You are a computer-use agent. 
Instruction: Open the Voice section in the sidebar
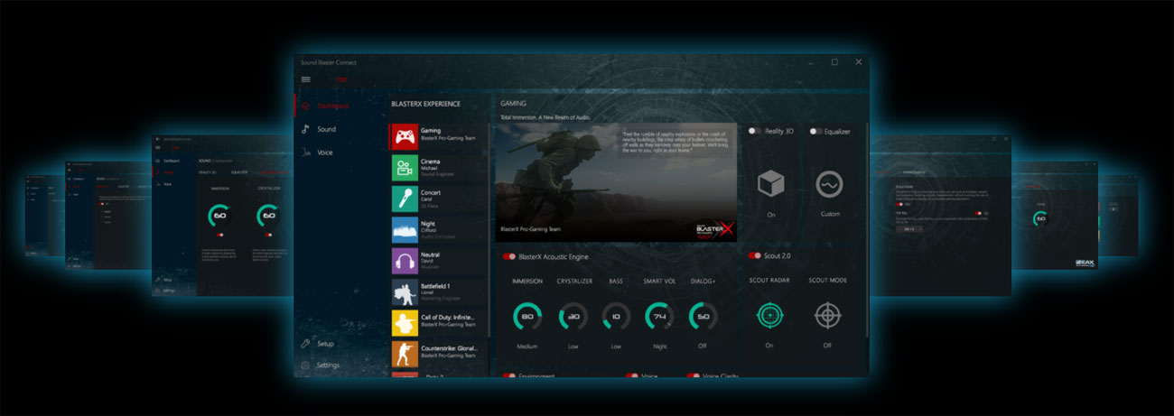(x=325, y=153)
